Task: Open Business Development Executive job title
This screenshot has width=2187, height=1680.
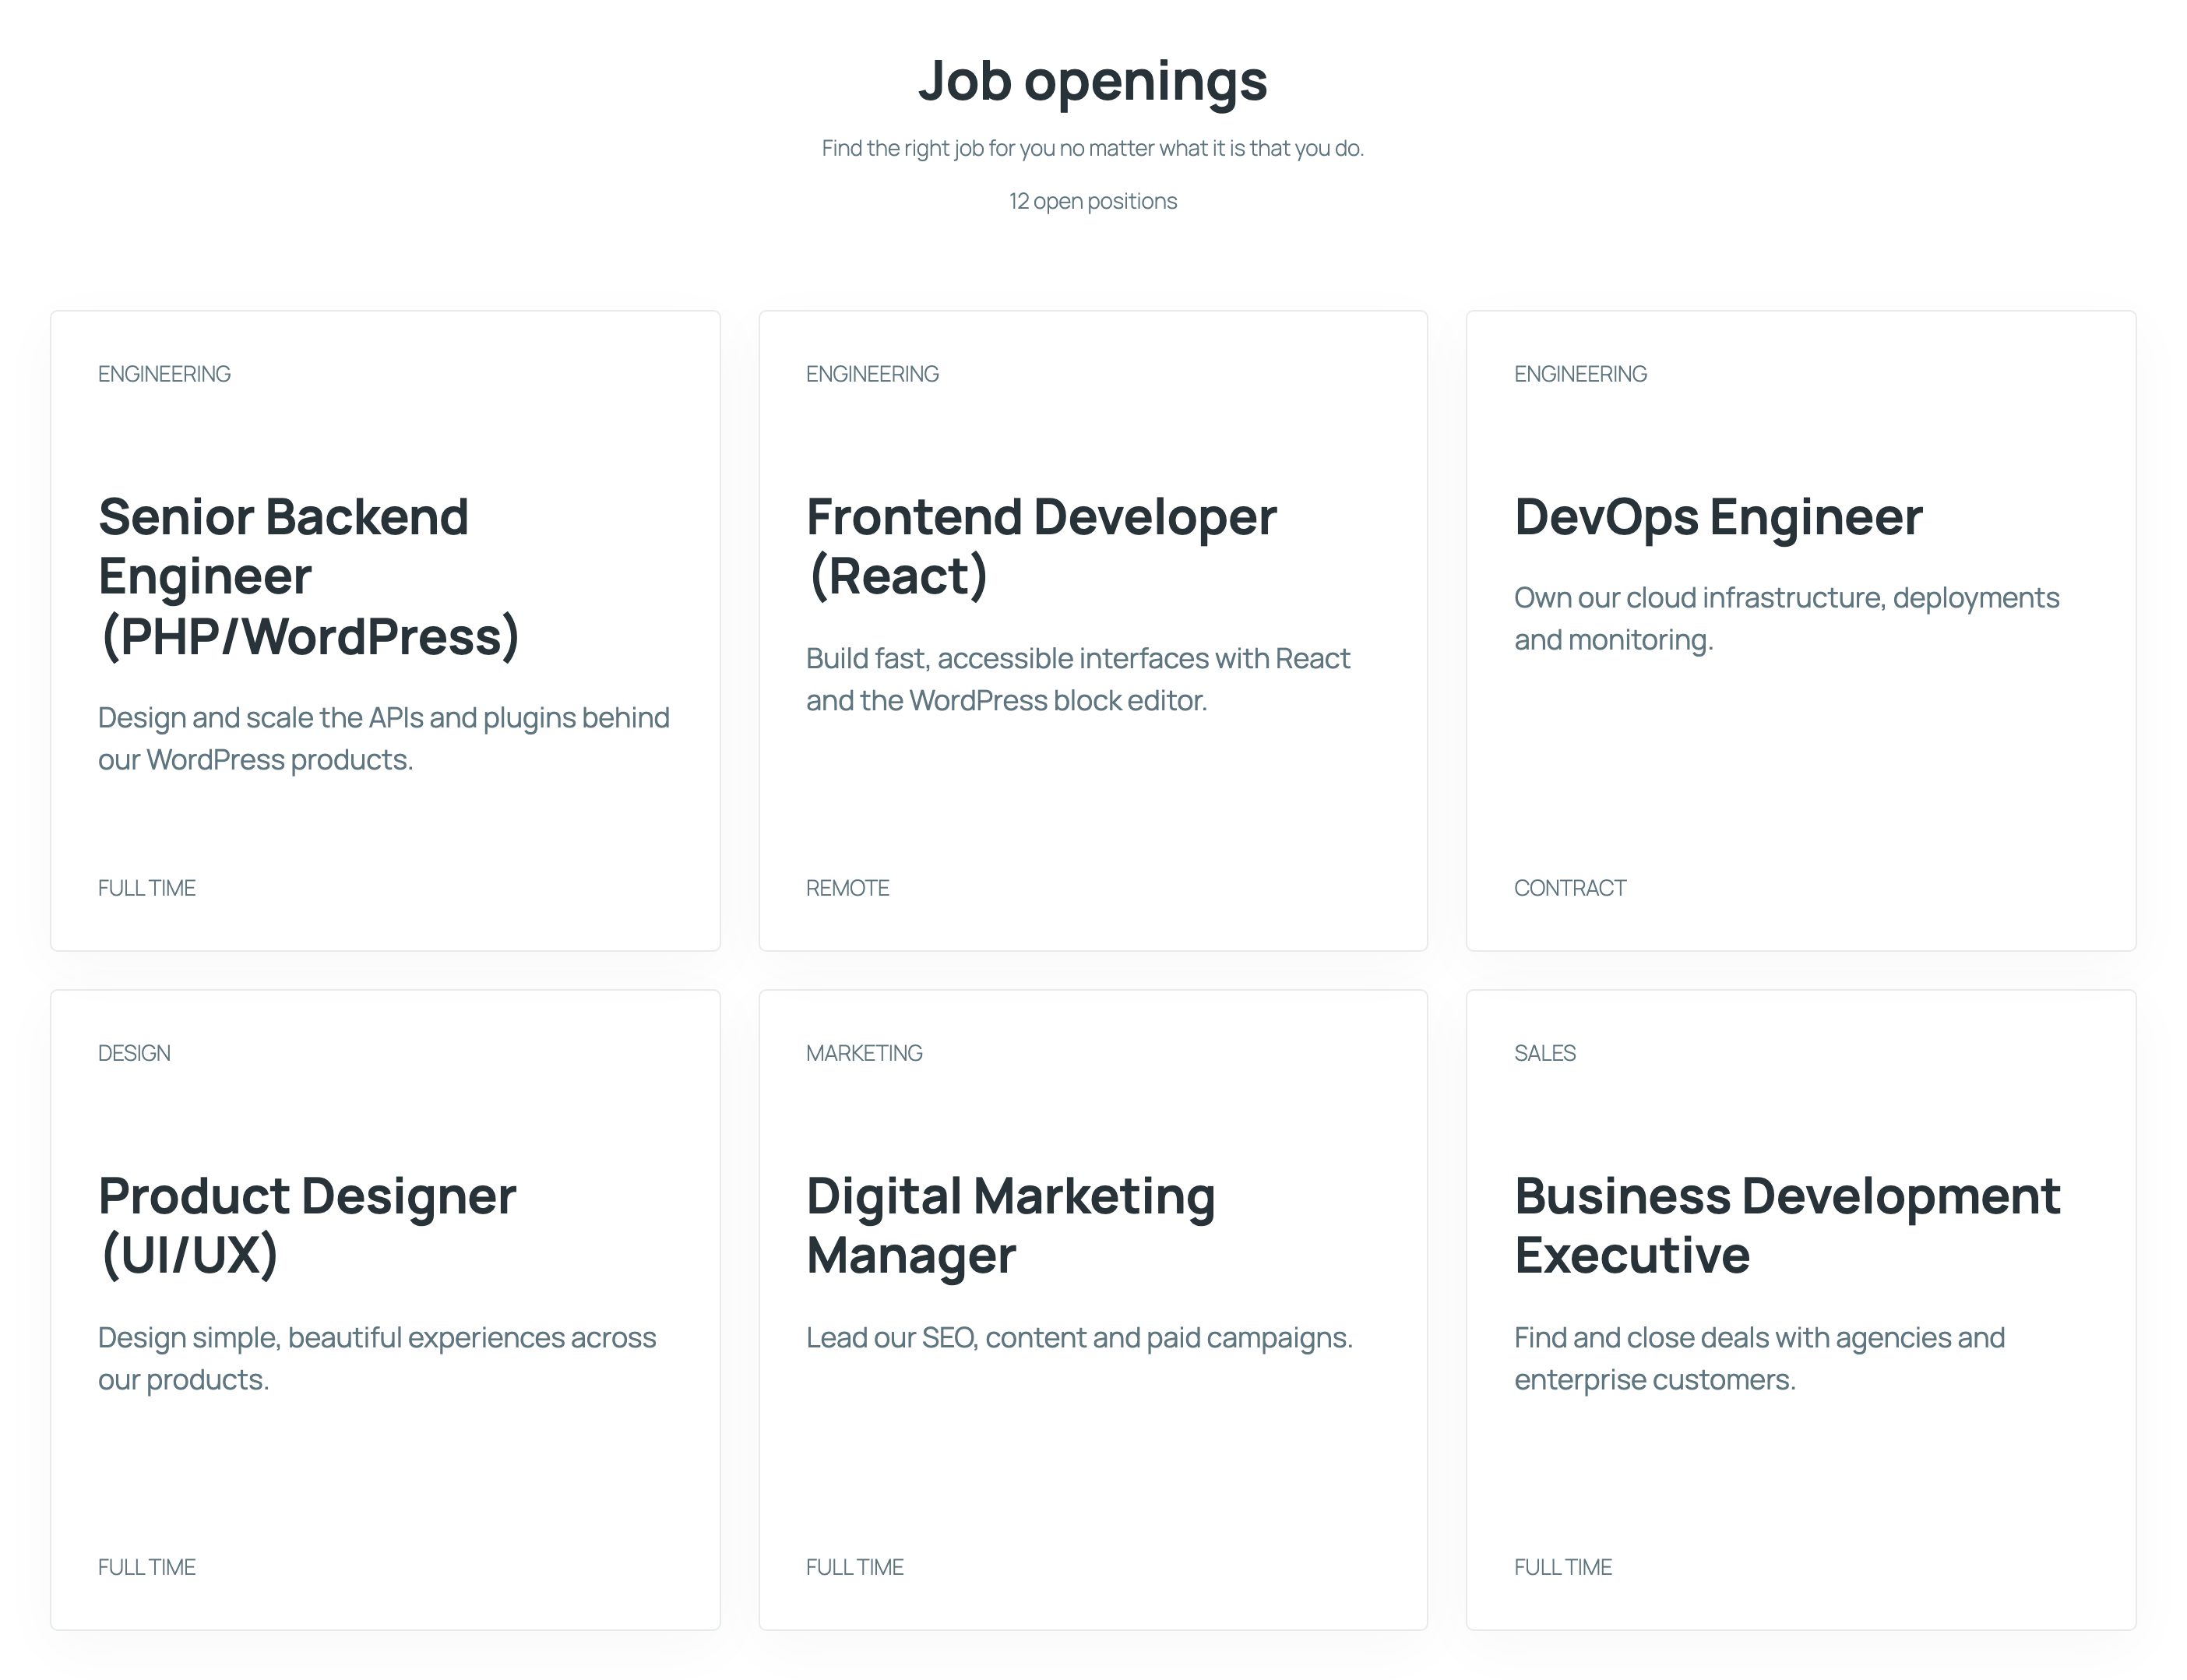Action: (x=1787, y=1226)
